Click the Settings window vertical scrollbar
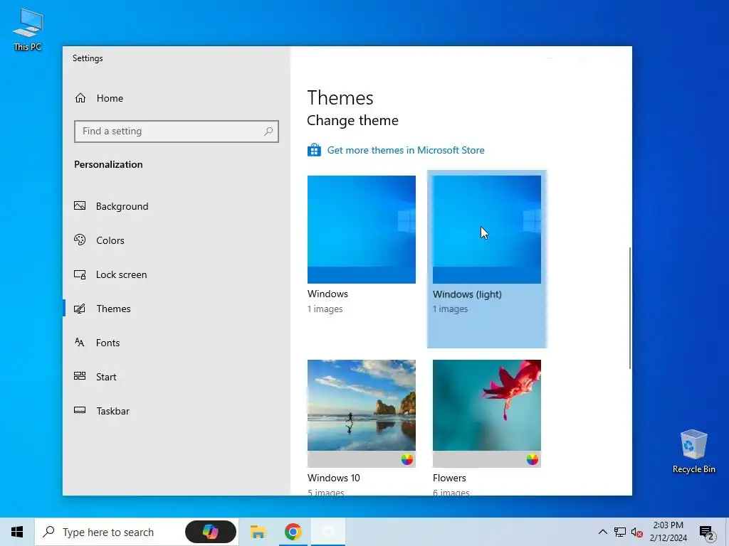Viewport: 729px width, 546px height. 630,308
